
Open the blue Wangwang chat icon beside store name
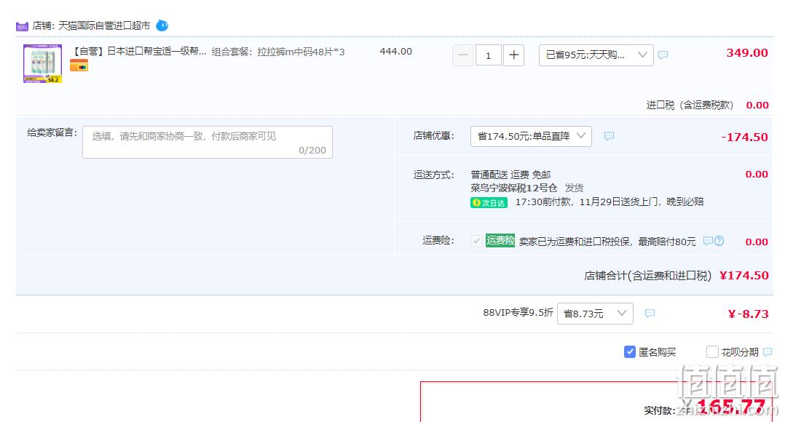(x=162, y=25)
